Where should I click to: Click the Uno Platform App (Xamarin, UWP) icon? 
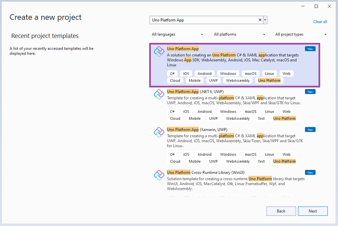tap(159, 132)
